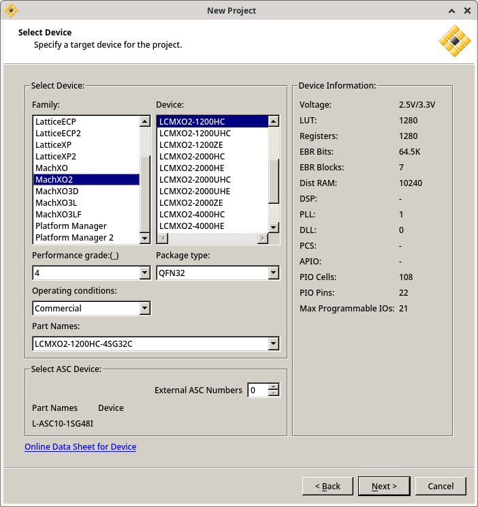Go back with the Back button
Screen dimensions: 478x507
tap(328, 486)
